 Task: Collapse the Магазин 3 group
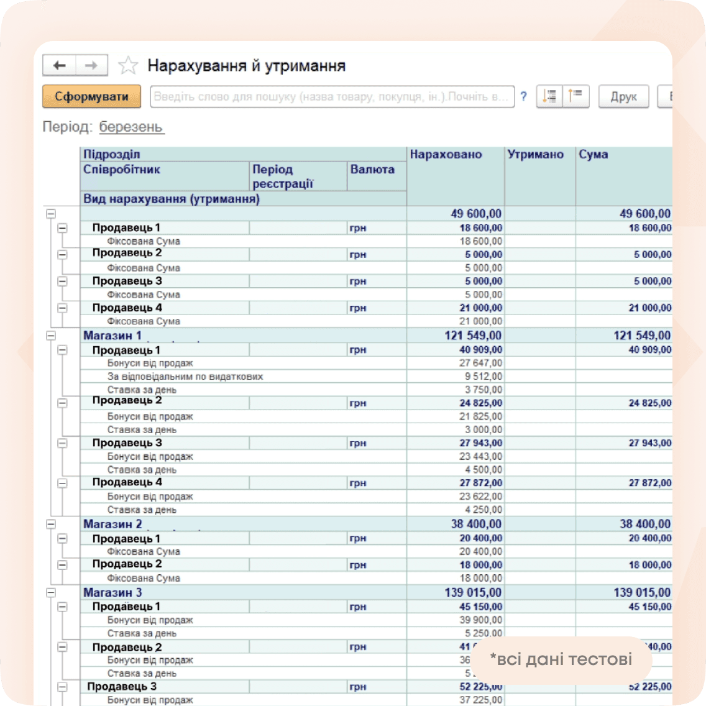tap(51, 592)
